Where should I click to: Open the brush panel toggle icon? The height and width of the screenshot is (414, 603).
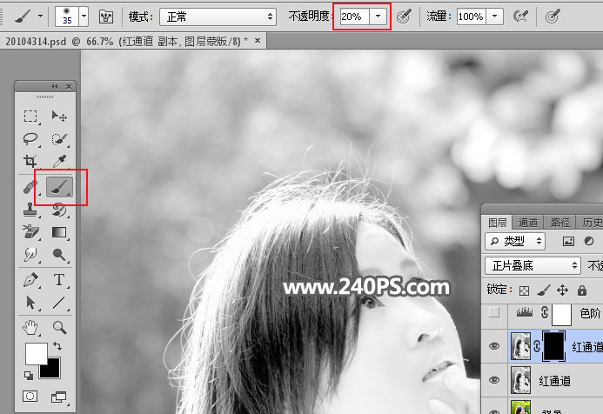(x=106, y=17)
